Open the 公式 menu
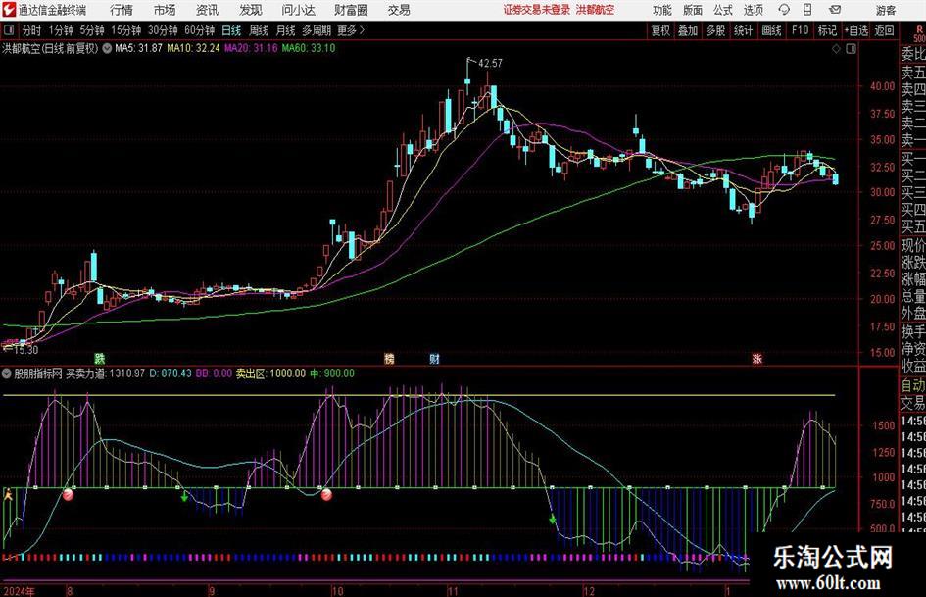The height and width of the screenshot is (597, 926). point(723,10)
